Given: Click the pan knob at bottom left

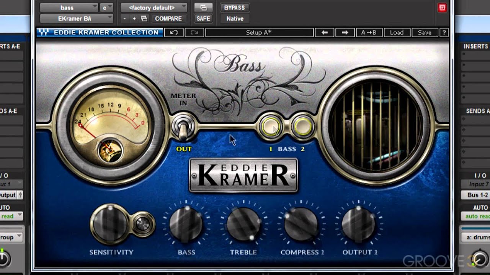Looking at the screenshot, I should [x=3, y=259].
